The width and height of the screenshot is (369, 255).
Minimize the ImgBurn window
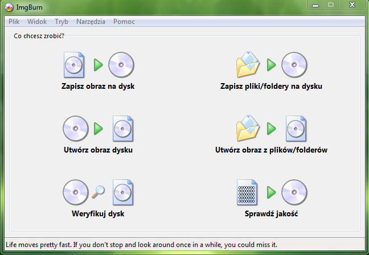coord(315,5)
